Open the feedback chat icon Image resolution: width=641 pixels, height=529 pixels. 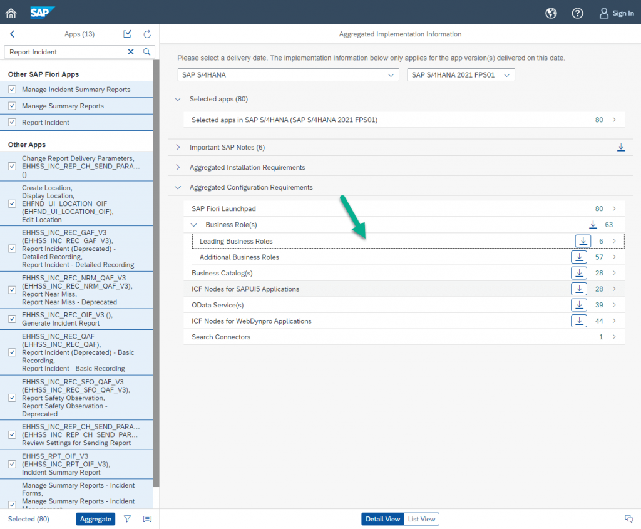click(x=628, y=519)
